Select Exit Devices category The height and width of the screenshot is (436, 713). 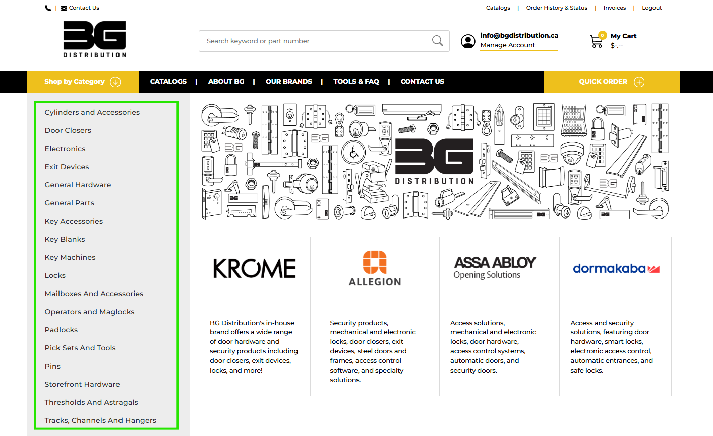click(x=67, y=167)
